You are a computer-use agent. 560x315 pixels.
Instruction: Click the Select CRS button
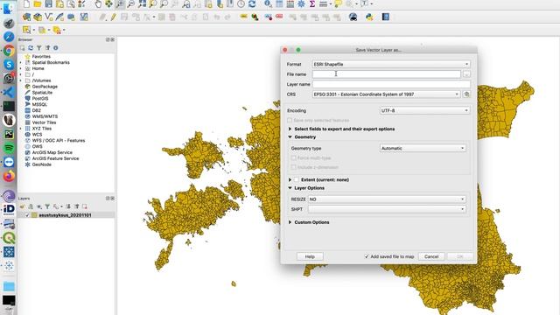[466, 94]
